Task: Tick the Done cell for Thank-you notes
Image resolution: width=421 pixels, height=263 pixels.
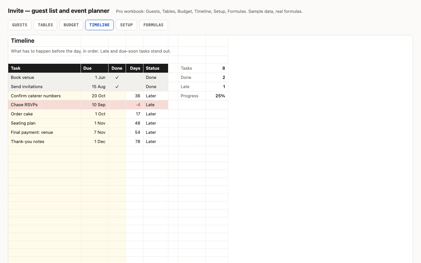Action: 117,142
